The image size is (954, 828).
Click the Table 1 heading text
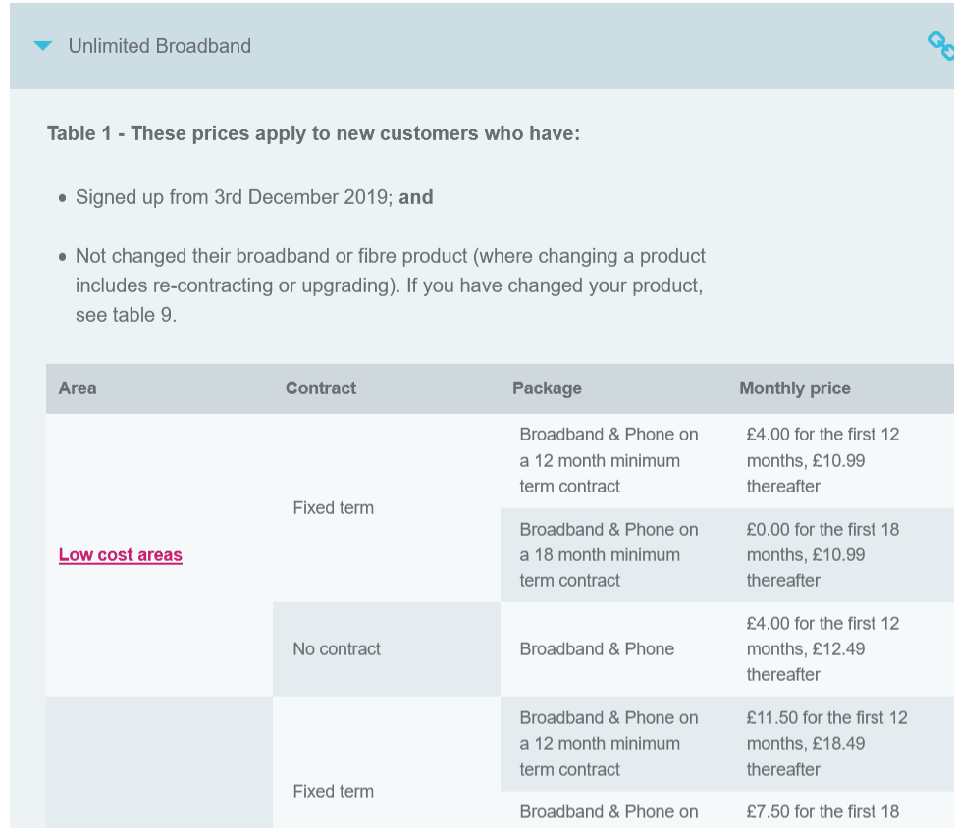[x=313, y=133]
